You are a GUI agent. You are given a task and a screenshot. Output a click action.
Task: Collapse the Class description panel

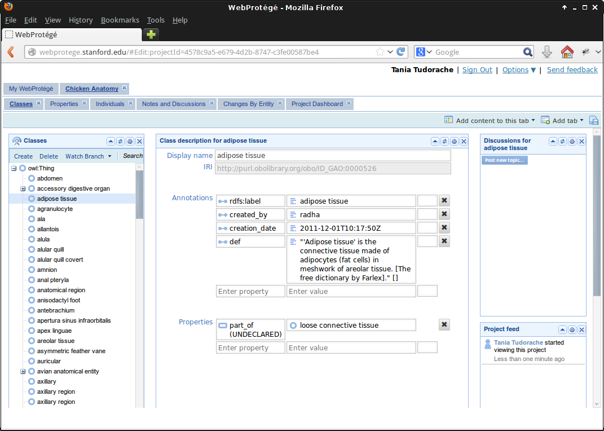coord(435,142)
